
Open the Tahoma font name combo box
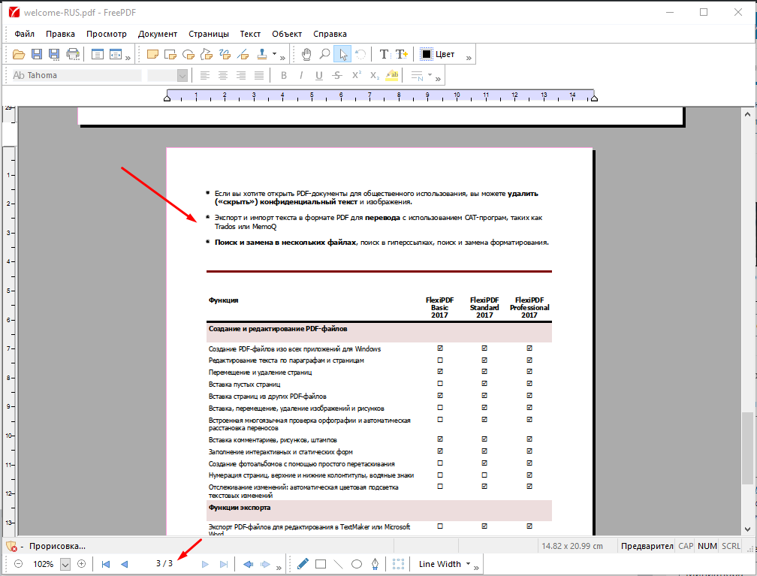pyautogui.click(x=77, y=75)
